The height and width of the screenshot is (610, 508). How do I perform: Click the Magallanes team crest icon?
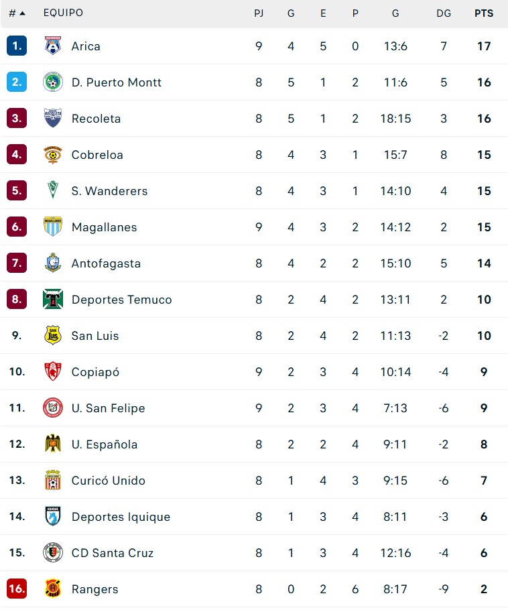pos(52,227)
